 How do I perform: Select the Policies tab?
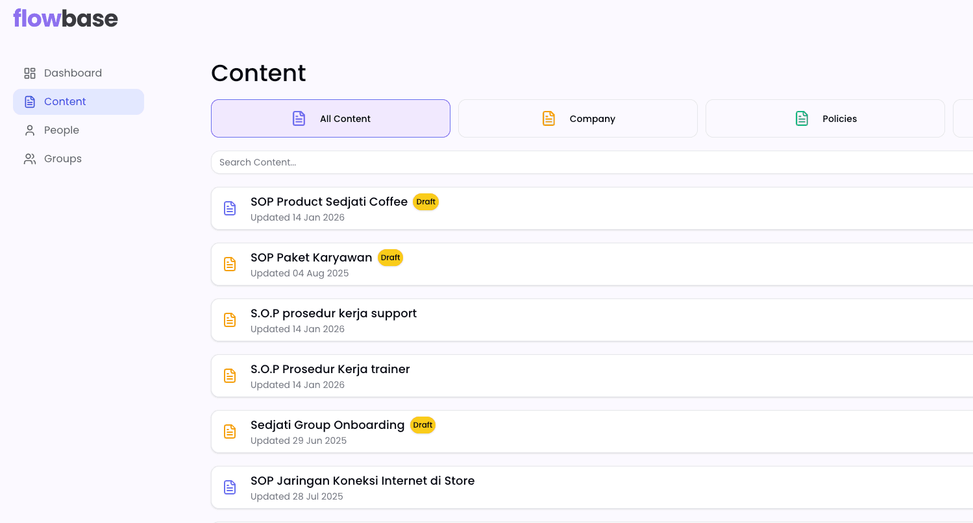click(x=825, y=119)
